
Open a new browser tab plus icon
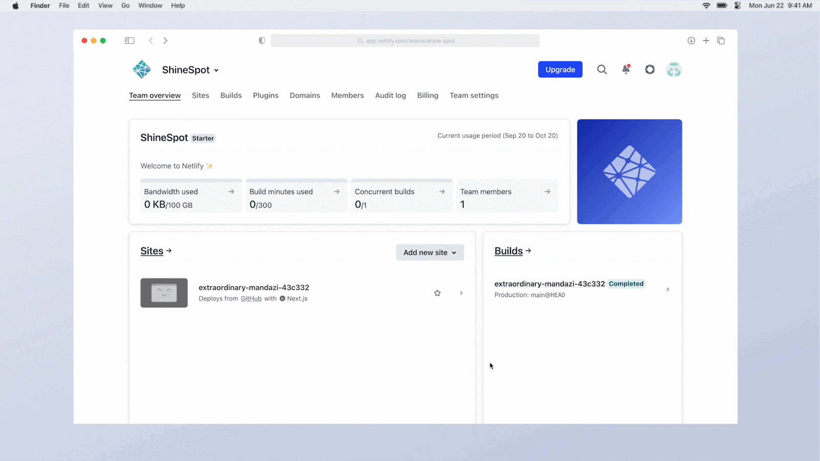pos(706,40)
